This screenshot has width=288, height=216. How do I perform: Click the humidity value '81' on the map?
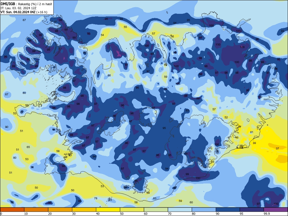(x=252, y=132)
